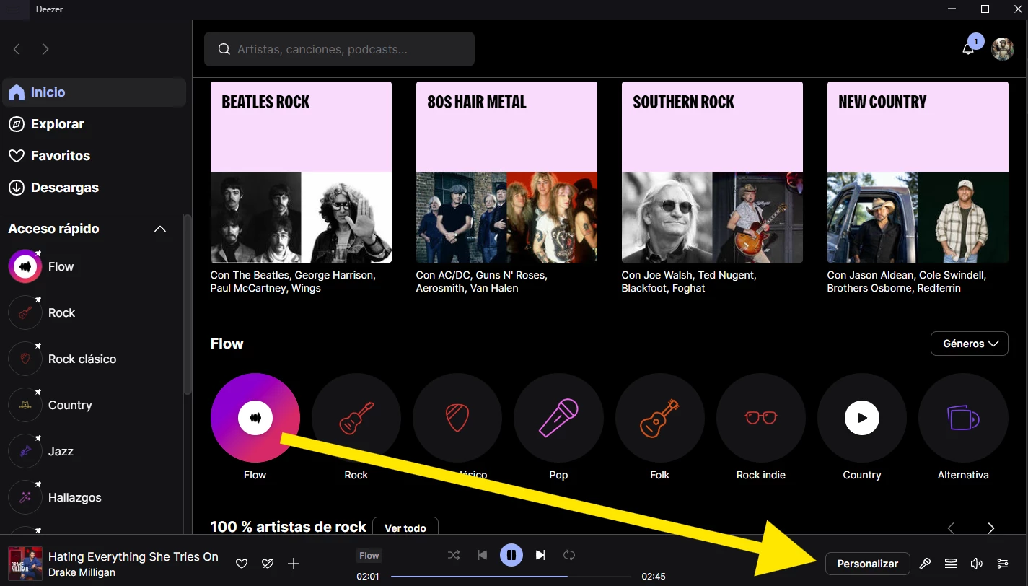Focus the Artistas, canciones, podcasts search field
1028x586 pixels.
[x=339, y=49]
